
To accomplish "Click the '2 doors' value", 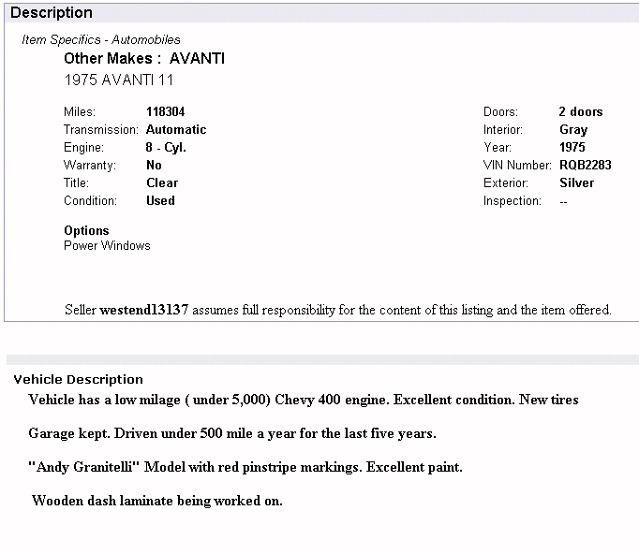I will [x=581, y=112].
